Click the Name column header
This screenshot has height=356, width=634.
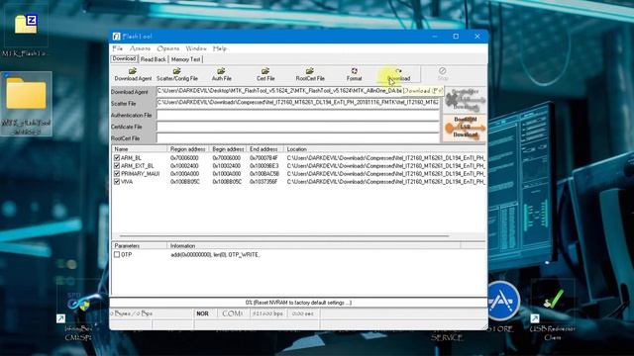pos(140,149)
